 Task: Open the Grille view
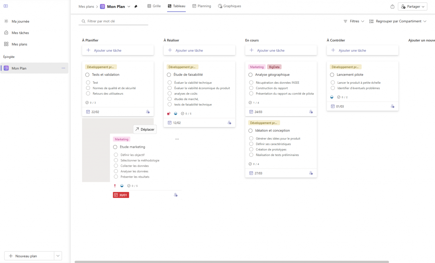[154, 6]
